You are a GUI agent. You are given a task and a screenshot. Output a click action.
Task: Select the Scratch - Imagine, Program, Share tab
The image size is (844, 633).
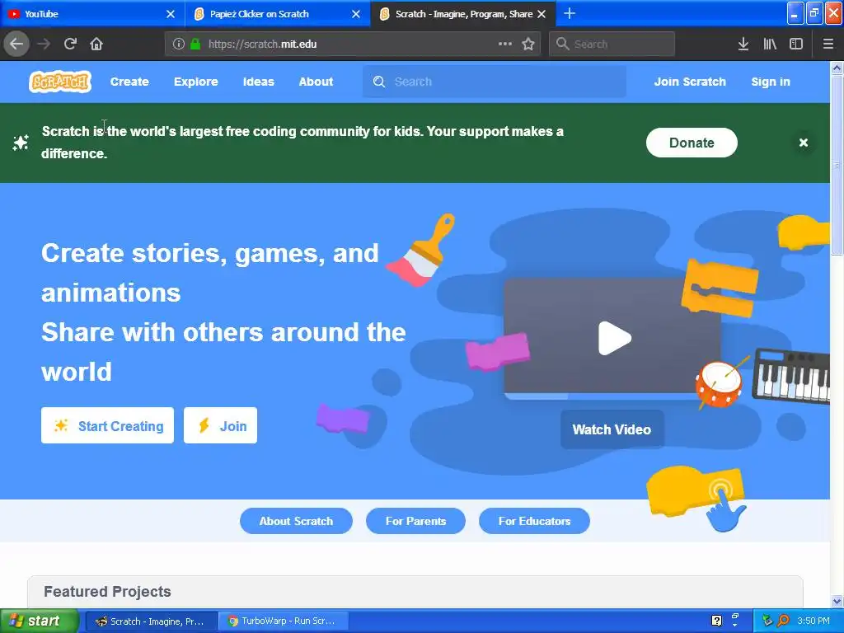[x=463, y=14]
